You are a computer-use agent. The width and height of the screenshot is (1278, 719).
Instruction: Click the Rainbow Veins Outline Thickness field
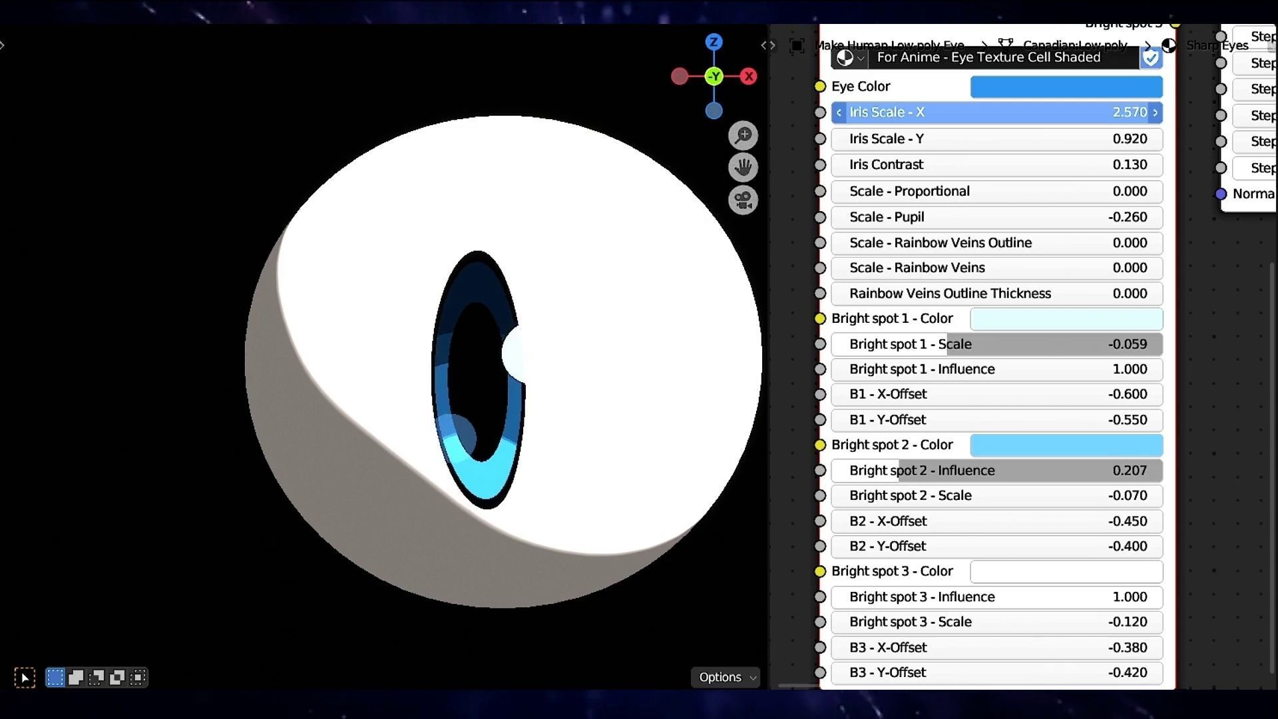click(996, 294)
